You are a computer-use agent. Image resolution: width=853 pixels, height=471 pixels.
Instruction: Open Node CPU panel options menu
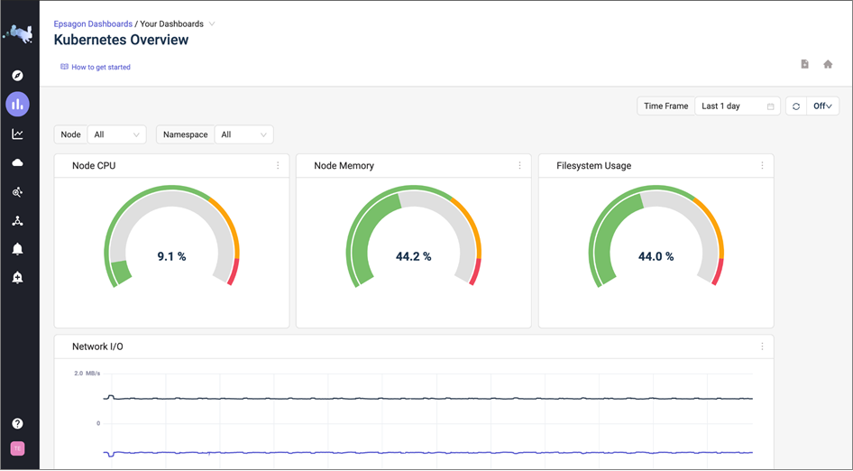click(278, 165)
